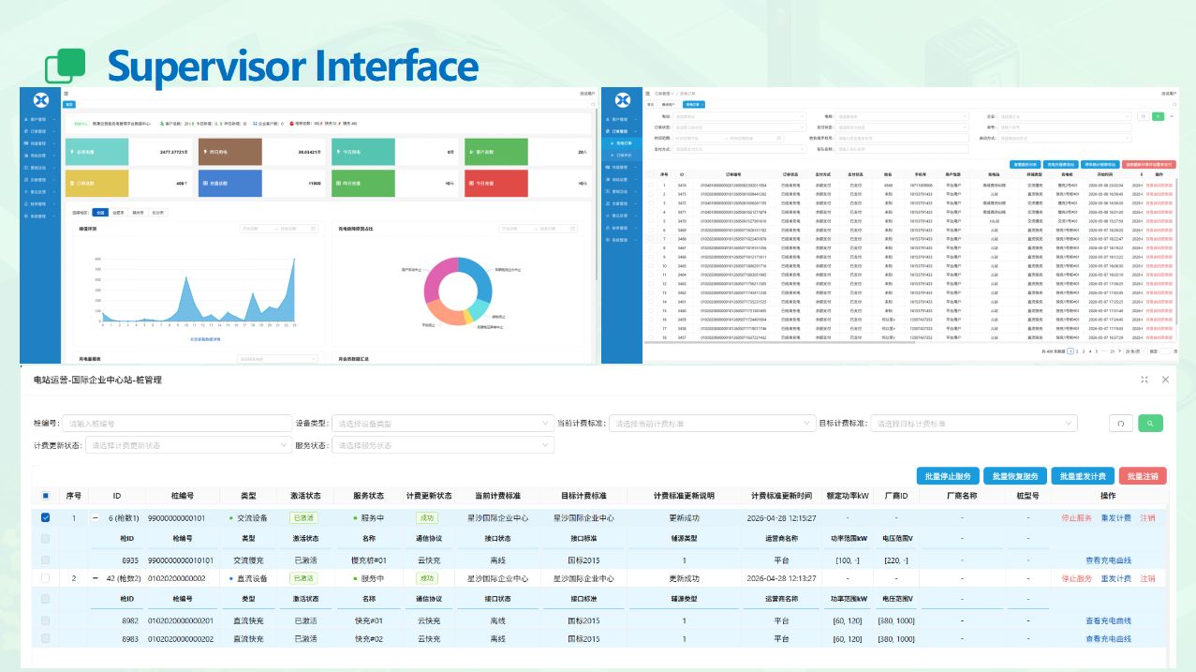Click 文章管理 icon in dashboard sidebar

(26, 180)
